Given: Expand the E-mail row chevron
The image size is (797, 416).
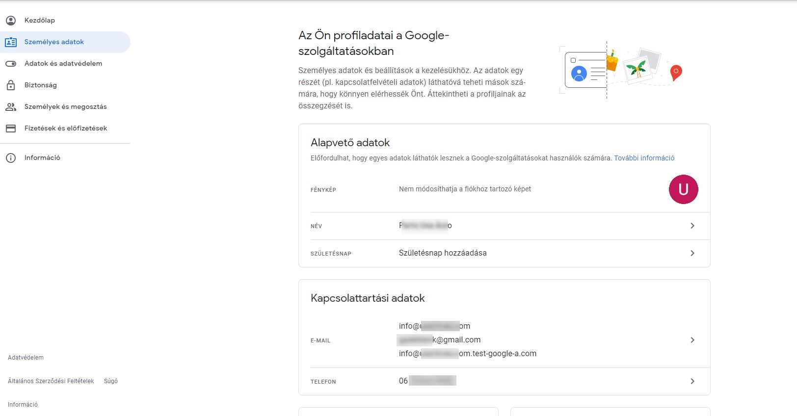Looking at the screenshot, I should click(x=692, y=340).
